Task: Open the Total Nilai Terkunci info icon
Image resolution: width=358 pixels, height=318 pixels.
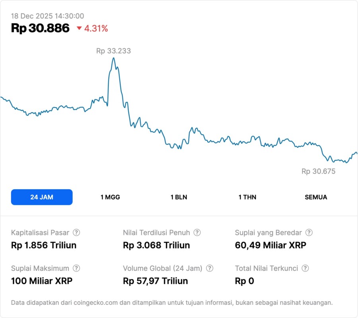Action: pyautogui.click(x=305, y=268)
